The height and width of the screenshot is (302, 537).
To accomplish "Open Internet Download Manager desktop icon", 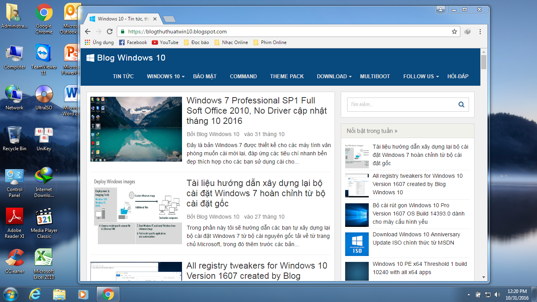I will point(44,182).
